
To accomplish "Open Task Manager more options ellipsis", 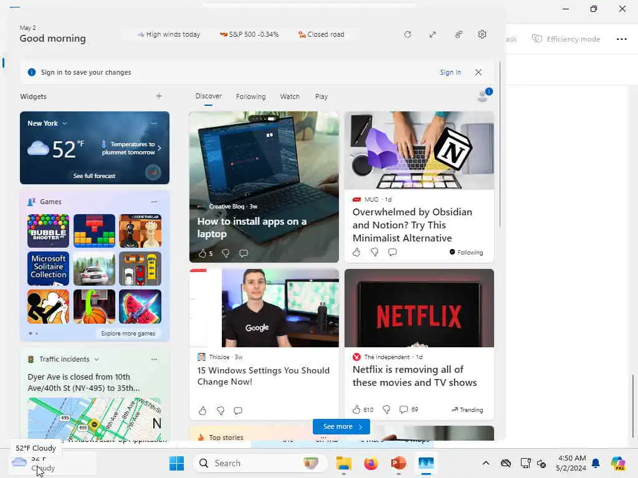I will pyautogui.click(x=622, y=39).
